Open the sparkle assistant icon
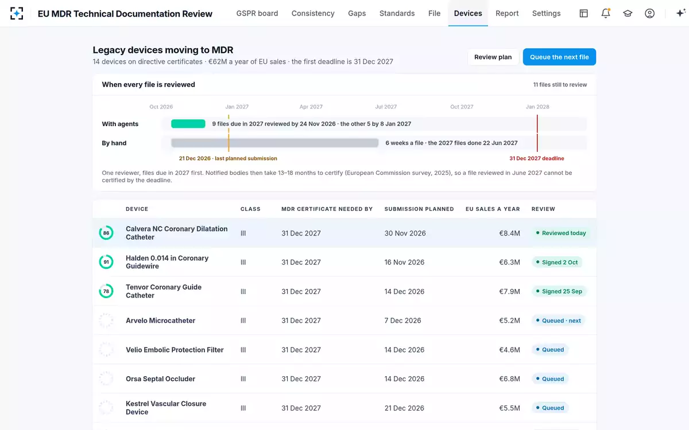 682,13
